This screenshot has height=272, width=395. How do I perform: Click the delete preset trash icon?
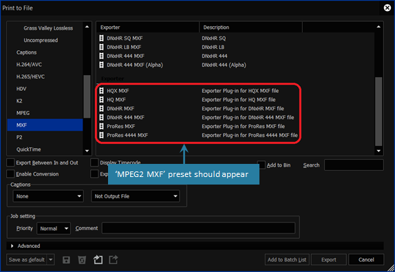pyautogui.click(x=82, y=260)
